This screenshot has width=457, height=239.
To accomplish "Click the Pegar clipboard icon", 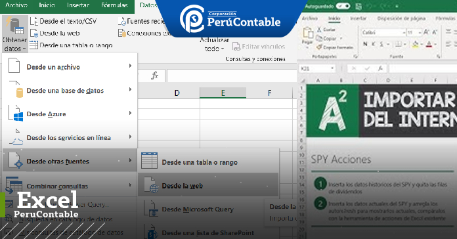I will click(308, 33).
